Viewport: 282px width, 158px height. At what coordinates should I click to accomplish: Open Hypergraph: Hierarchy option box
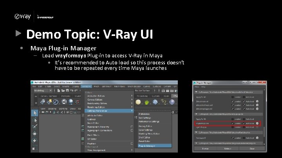tap(132, 127)
